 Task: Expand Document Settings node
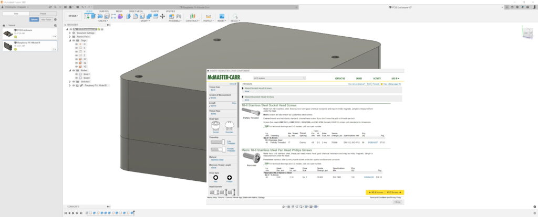70,33
